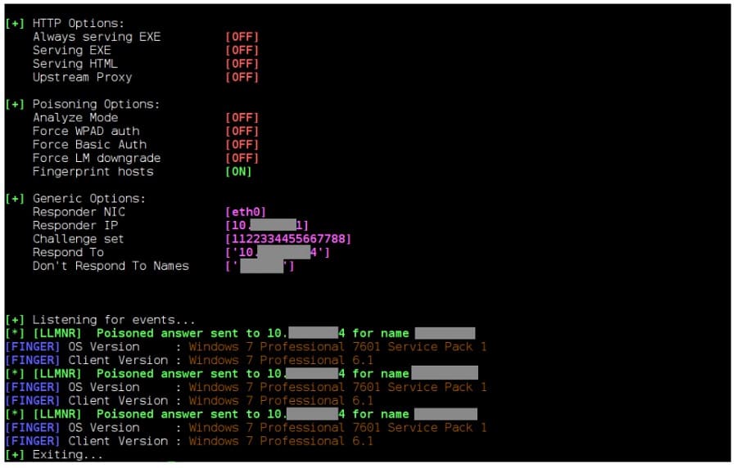Click the [OFF] value beside Serving HTML
The height and width of the screenshot is (468, 737).
(x=242, y=64)
